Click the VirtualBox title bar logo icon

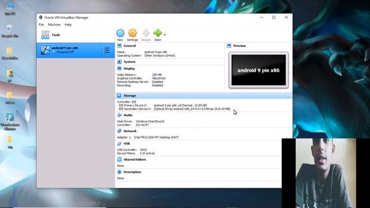pos(40,17)
